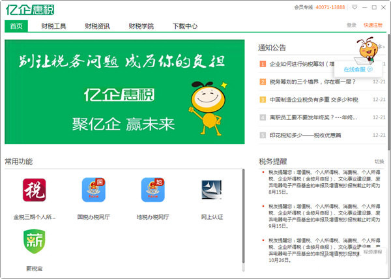This screenshot has width=391, height=279.
Task: Open notice 中国制造企业税负有多重
Action: [x=313, y=100]
